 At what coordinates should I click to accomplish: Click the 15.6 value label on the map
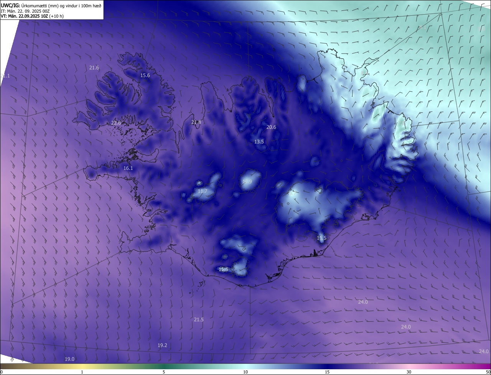(x=145, y=76)
